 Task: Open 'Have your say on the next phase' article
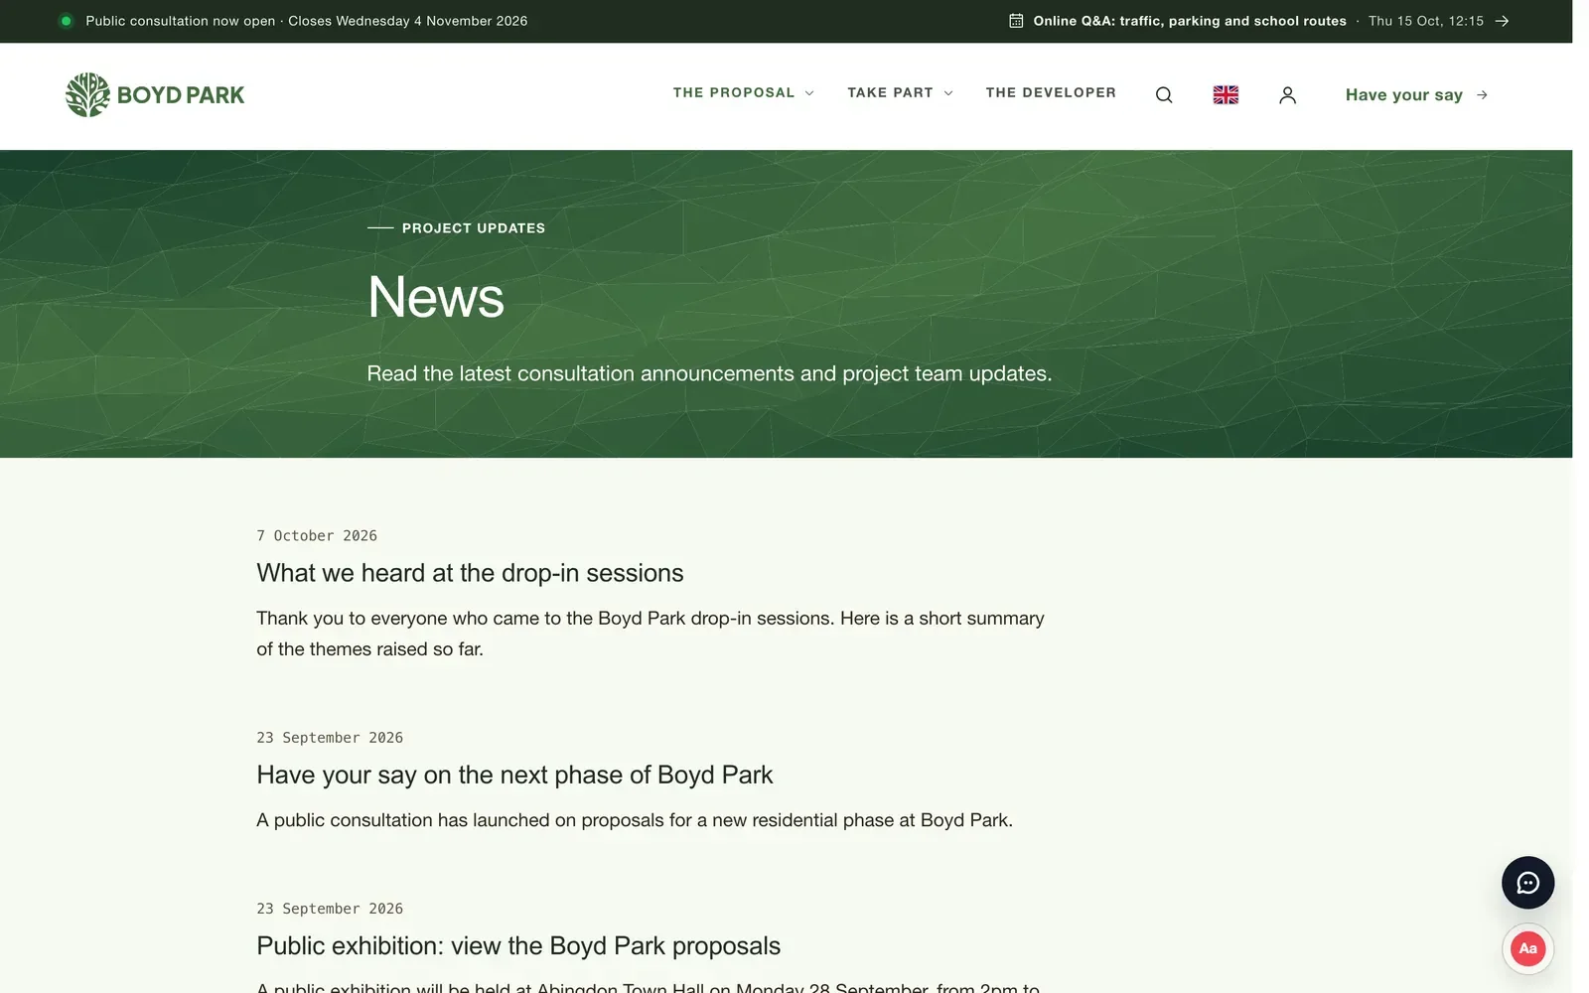click(514, 775)
